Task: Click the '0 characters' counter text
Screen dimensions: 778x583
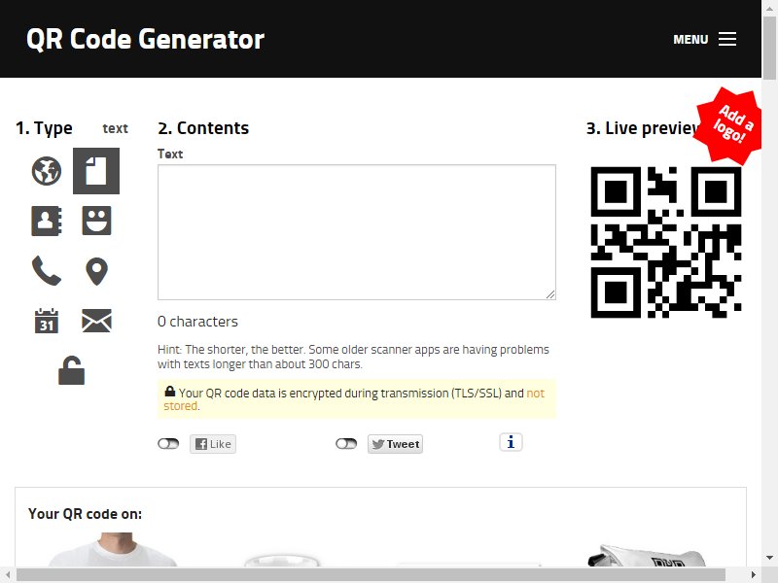Action: point(197,322)
